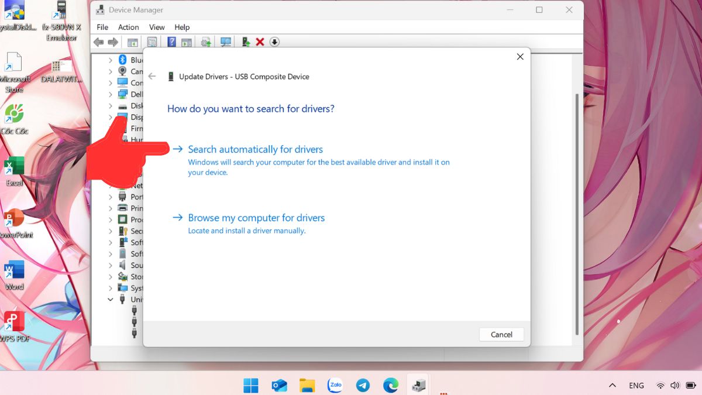Open File Explorer from the taskbar
Screen dimensions: 702x395
(307, 385)
